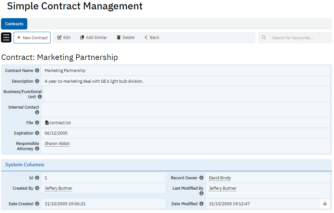Go Back using the arrow button
This screenshot has height=213, width=334.
152,38
